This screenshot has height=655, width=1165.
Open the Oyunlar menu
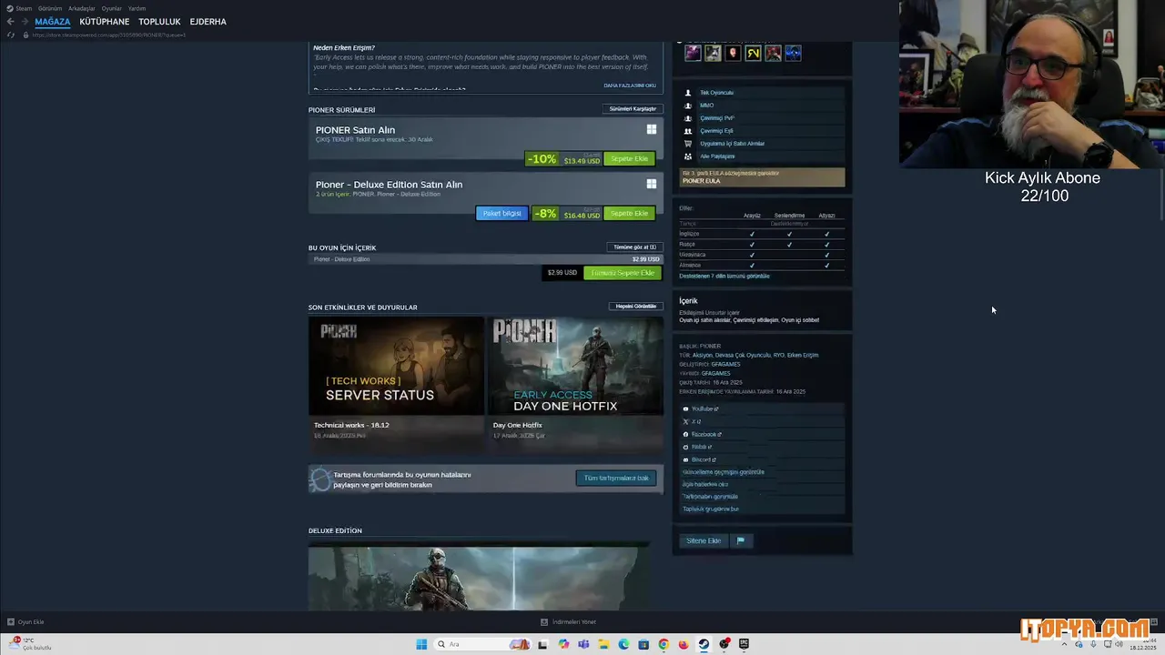pyautogui.click(x=112, y=8)
